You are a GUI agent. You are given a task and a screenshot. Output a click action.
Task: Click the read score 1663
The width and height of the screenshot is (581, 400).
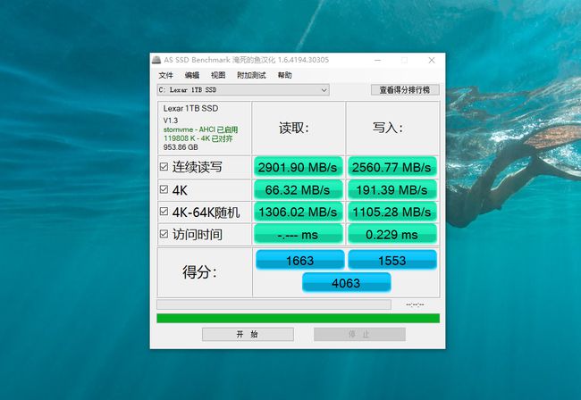tap(299, 260)
